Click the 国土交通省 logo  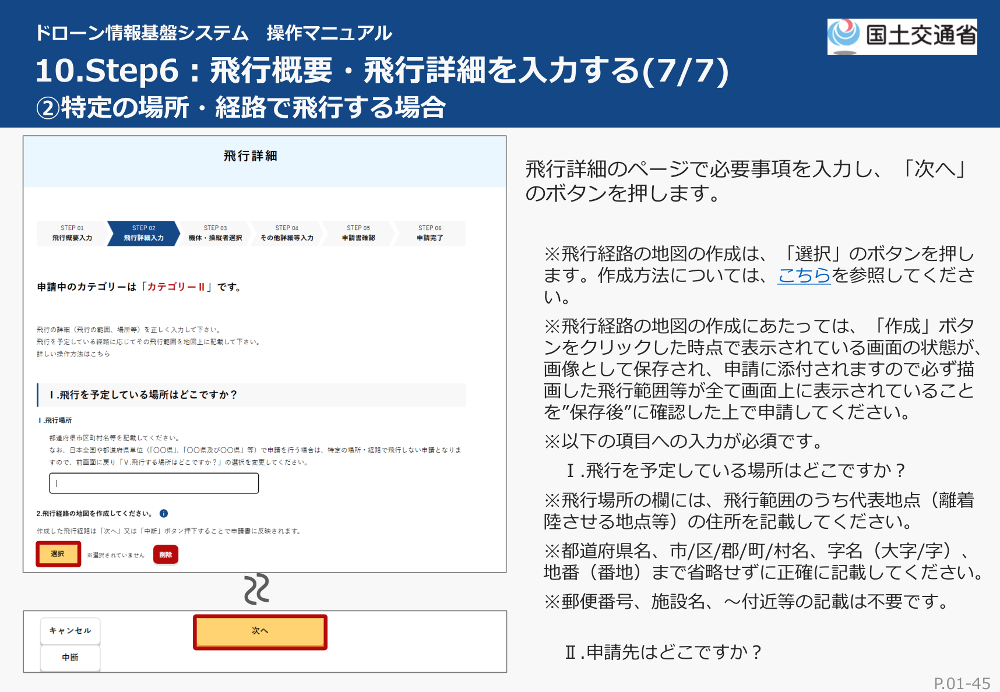902,36
